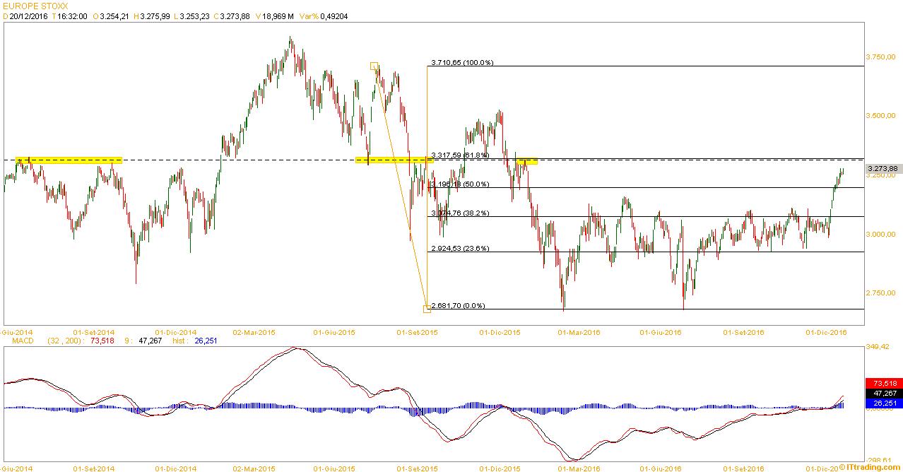Click the 3.317,59 (61.8%) Fibonacci label
Screen dimensions: 903x472
[459, 155]
